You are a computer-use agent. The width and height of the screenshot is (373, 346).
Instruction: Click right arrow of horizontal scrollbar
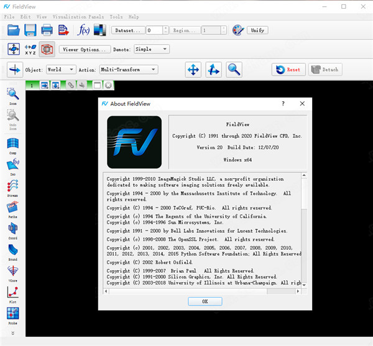tap(298, 291)
